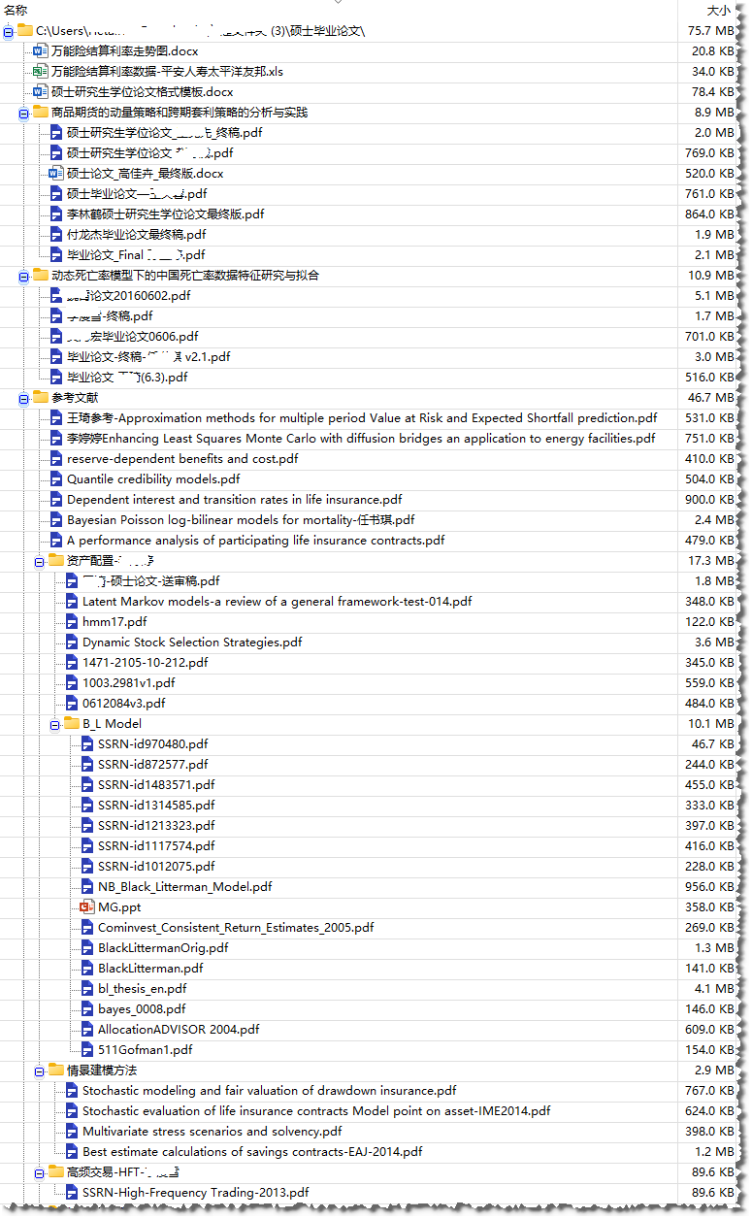Click the Word icon for 硕士研究生学位论文格式模板.docx

pyautogui.click(x=41, y=91)
